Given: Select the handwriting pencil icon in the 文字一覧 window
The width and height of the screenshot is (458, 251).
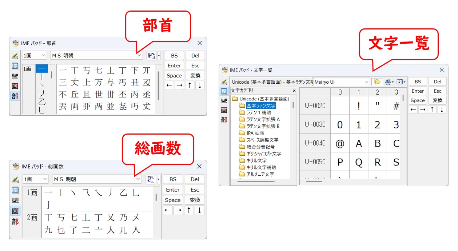Looking at the screenshot, I should tap(224, 82).
